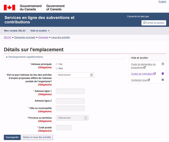Focus the Ville ou municipalité field
This screenshot has width=169, height=142.
(70, 108)
